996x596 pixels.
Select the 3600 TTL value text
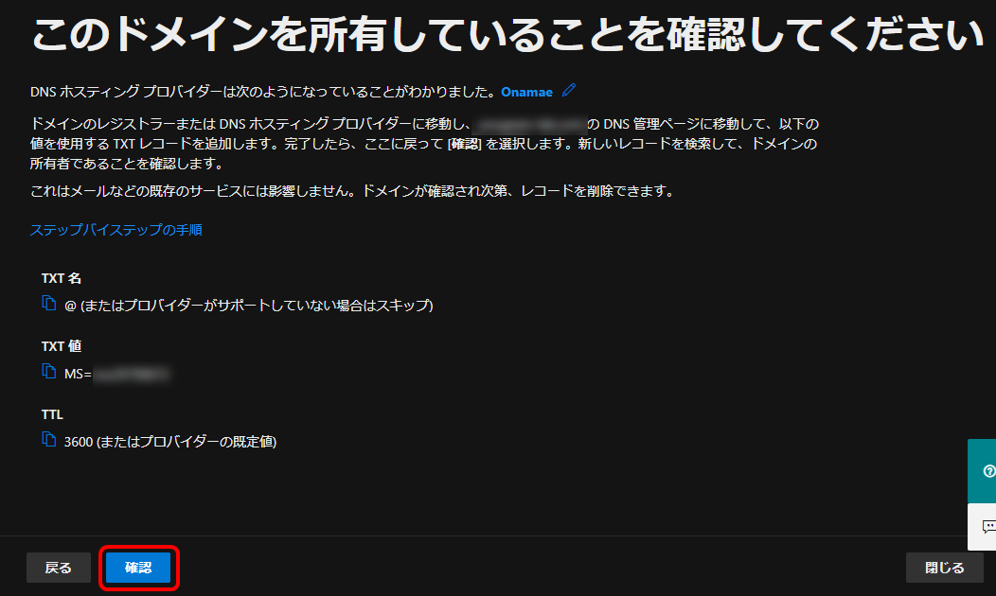(79, 441)
